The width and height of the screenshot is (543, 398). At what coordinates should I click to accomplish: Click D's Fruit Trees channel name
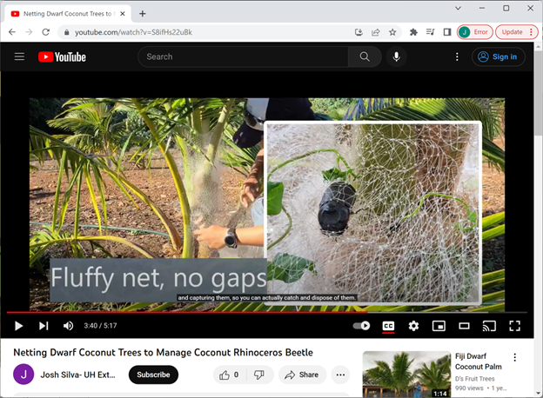click(x=474, y=379)
